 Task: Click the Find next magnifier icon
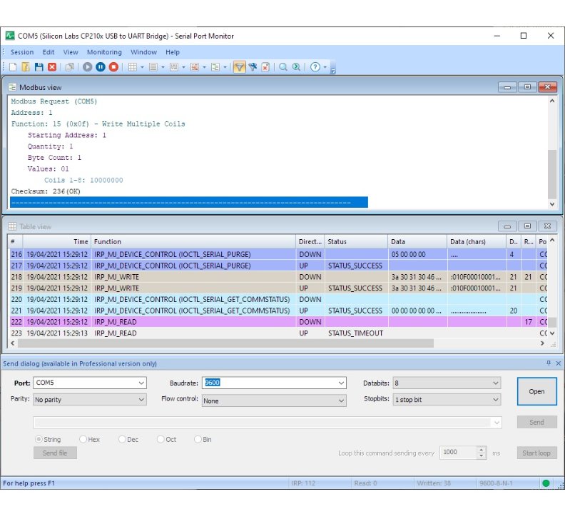[x=296, y=66]
